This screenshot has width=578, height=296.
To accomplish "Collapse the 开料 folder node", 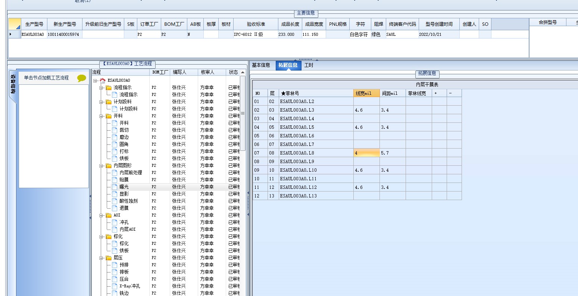I will (x=101, y=116).
